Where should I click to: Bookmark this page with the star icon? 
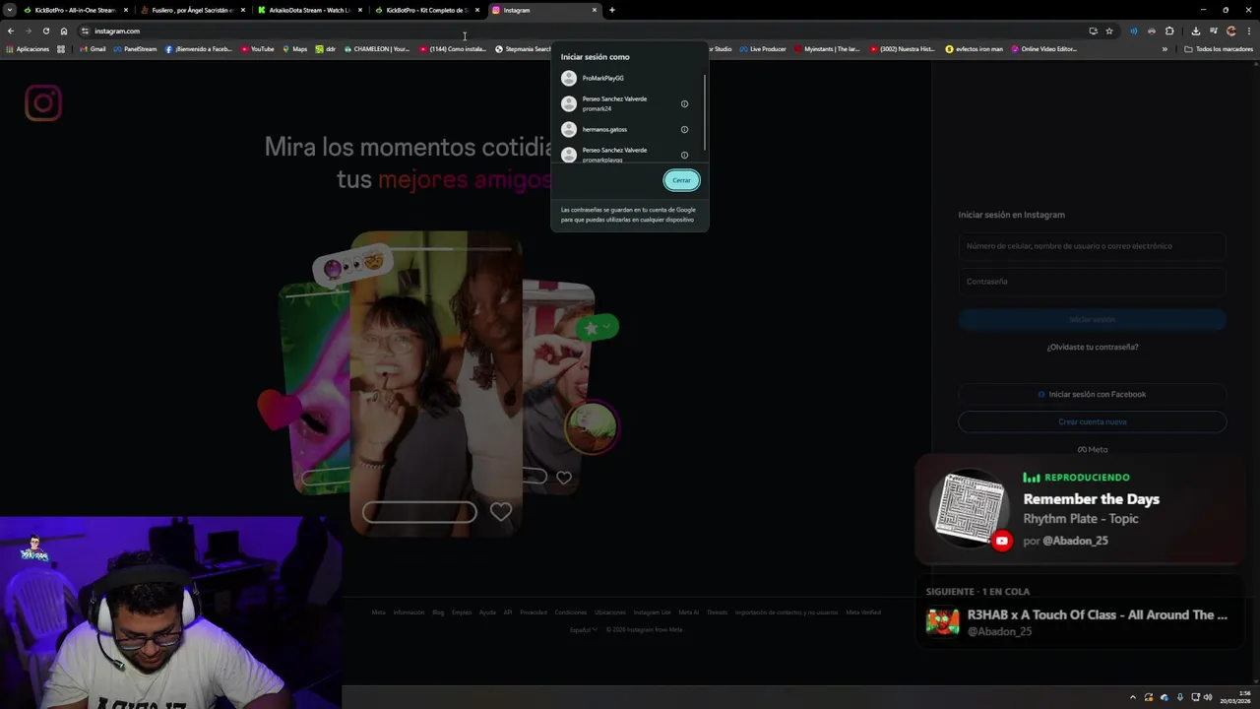coord(1109,31)
